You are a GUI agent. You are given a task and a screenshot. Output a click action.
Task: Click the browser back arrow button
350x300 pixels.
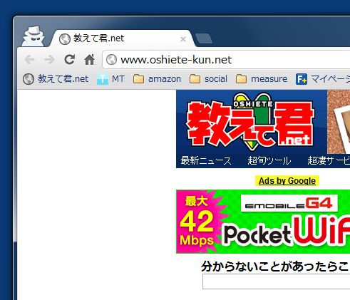(30, 60)
